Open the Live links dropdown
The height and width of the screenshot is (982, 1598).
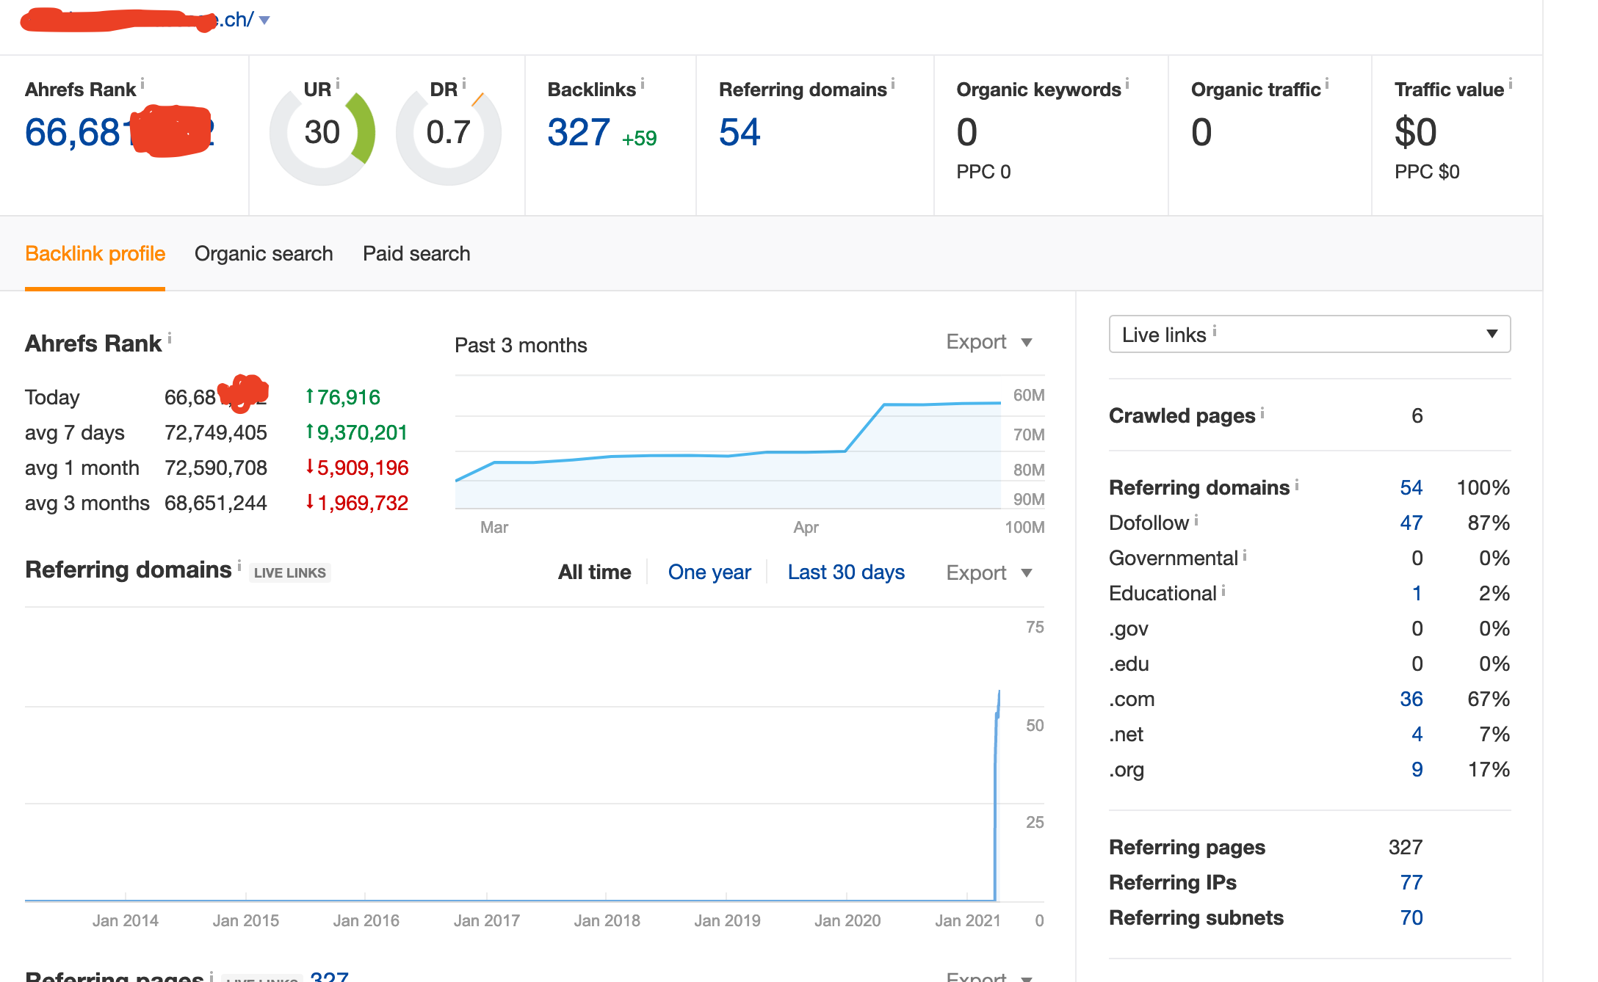click(x=1309, y=335)
